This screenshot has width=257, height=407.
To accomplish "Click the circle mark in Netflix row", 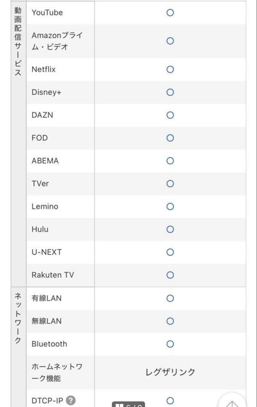I will [170, 69].
